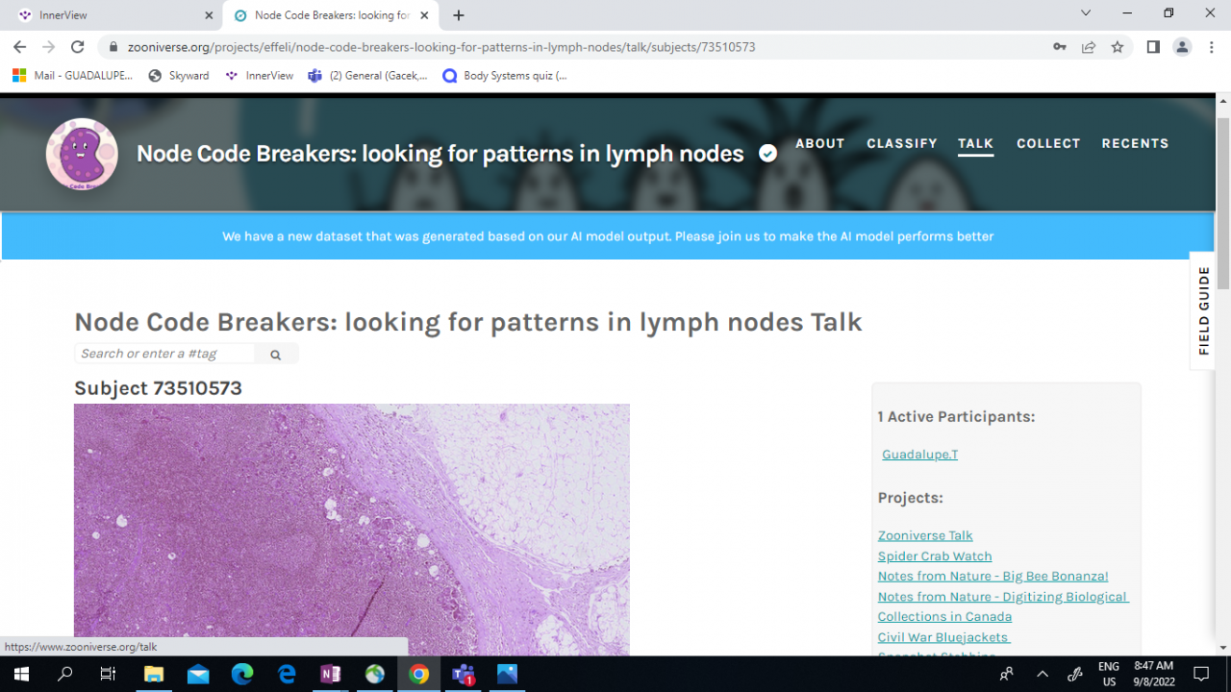The height and width of the screenshot is (692, 1231).
Task: Open Photos app from taskbar
Action: pyautogui.click(x=507, y=674)
